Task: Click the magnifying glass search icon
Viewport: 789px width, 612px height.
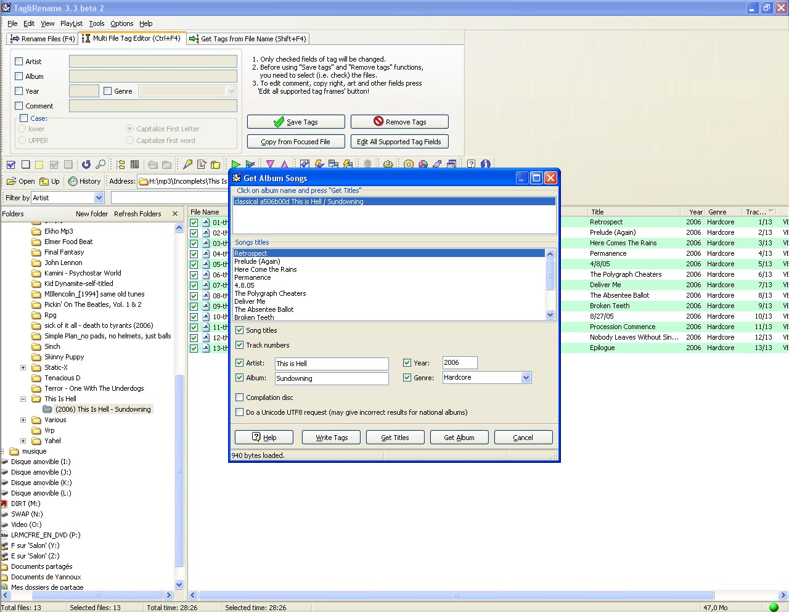Action: click(100, 165)
